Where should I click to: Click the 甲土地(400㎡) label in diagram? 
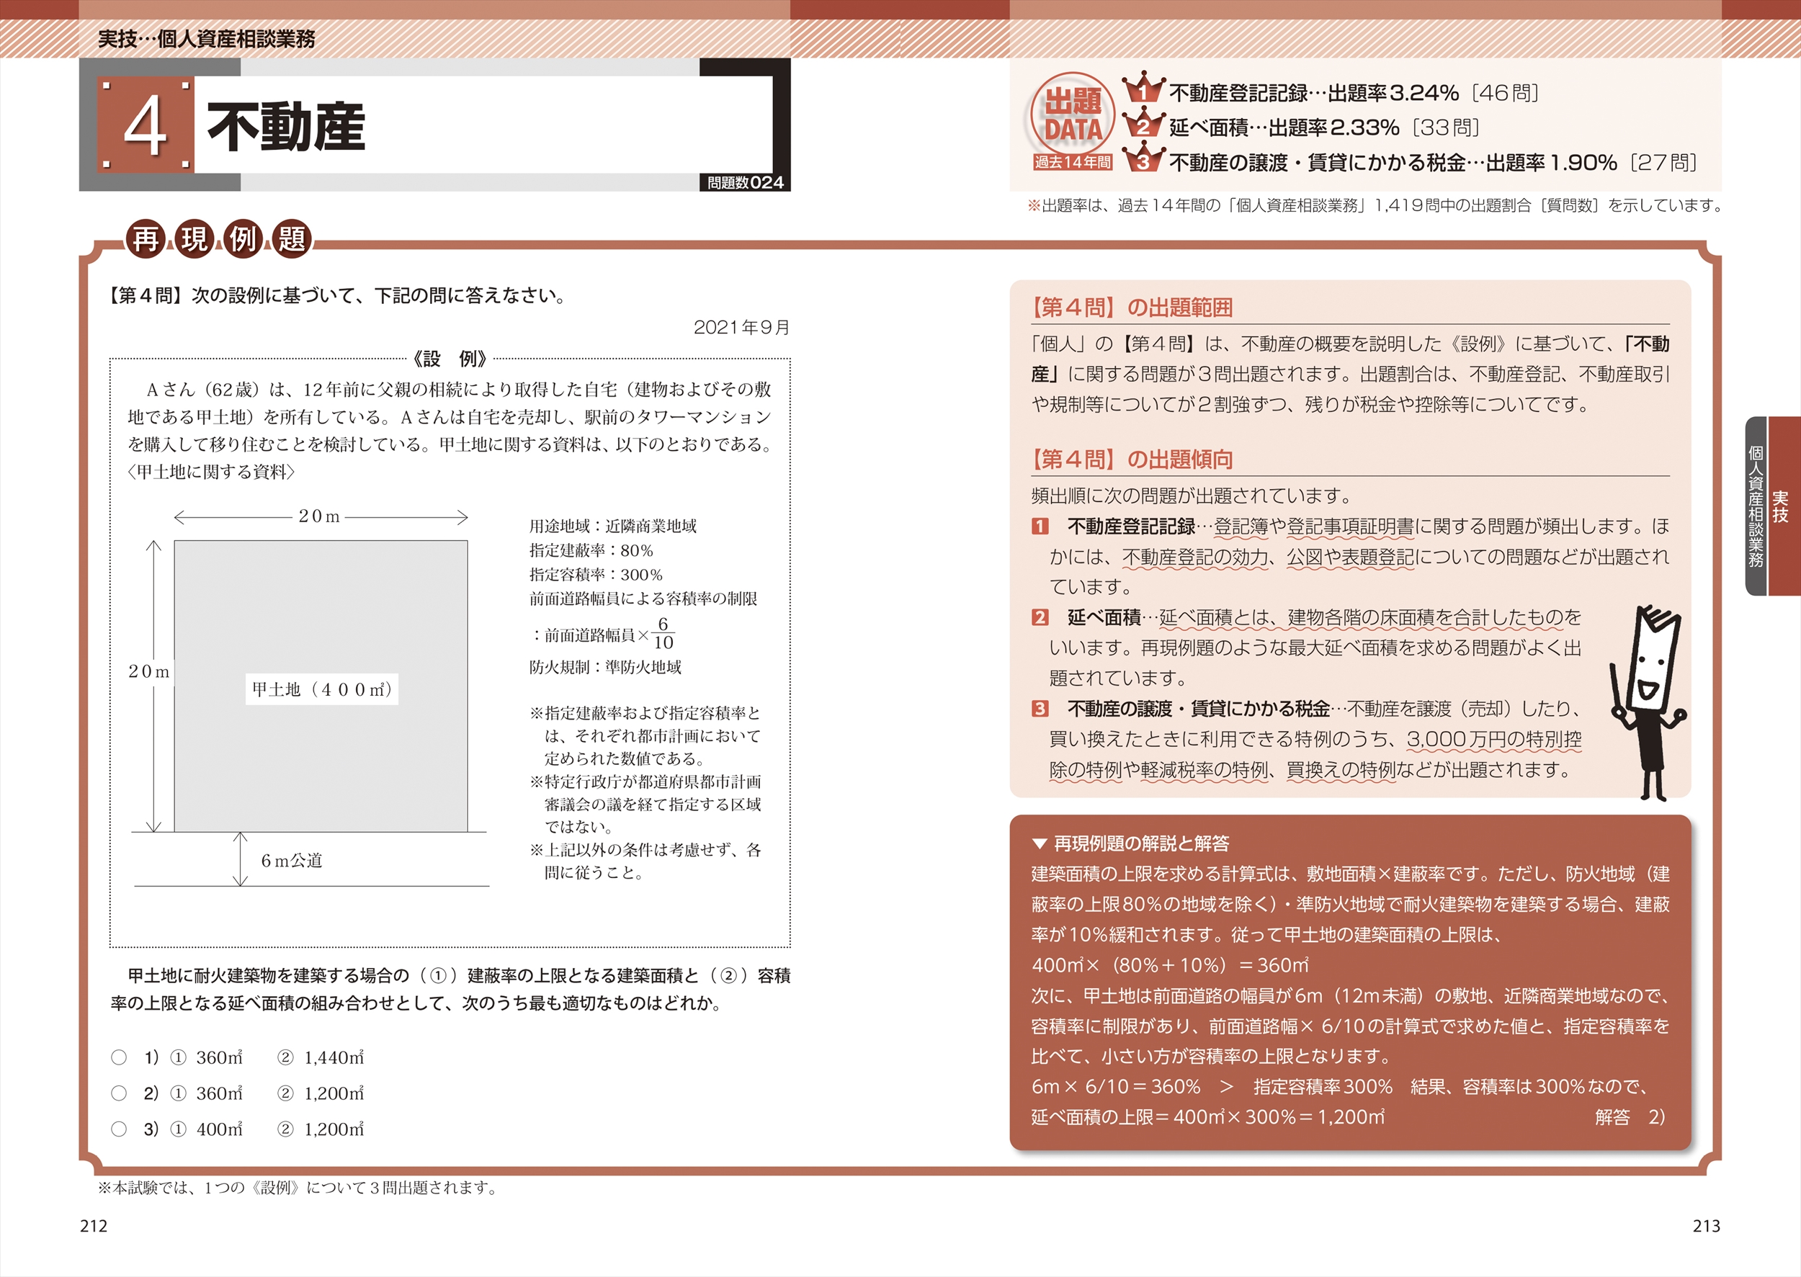(x=322, y=689)
